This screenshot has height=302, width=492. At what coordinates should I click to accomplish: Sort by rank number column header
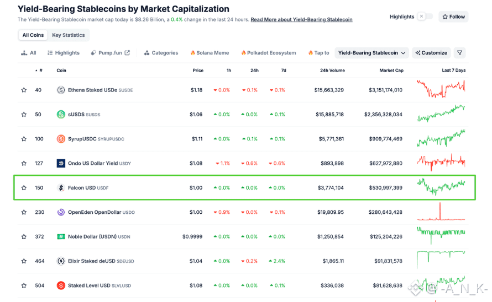[x=40, y=71]
